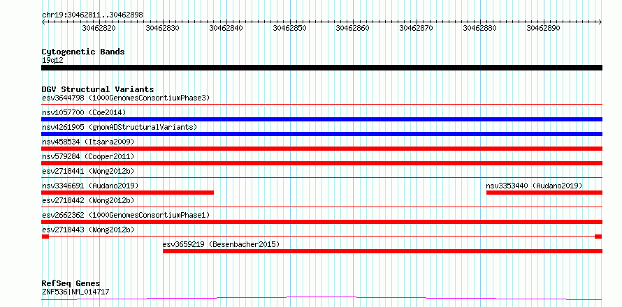Click ruler position 30462820

(x=99, y=28)
